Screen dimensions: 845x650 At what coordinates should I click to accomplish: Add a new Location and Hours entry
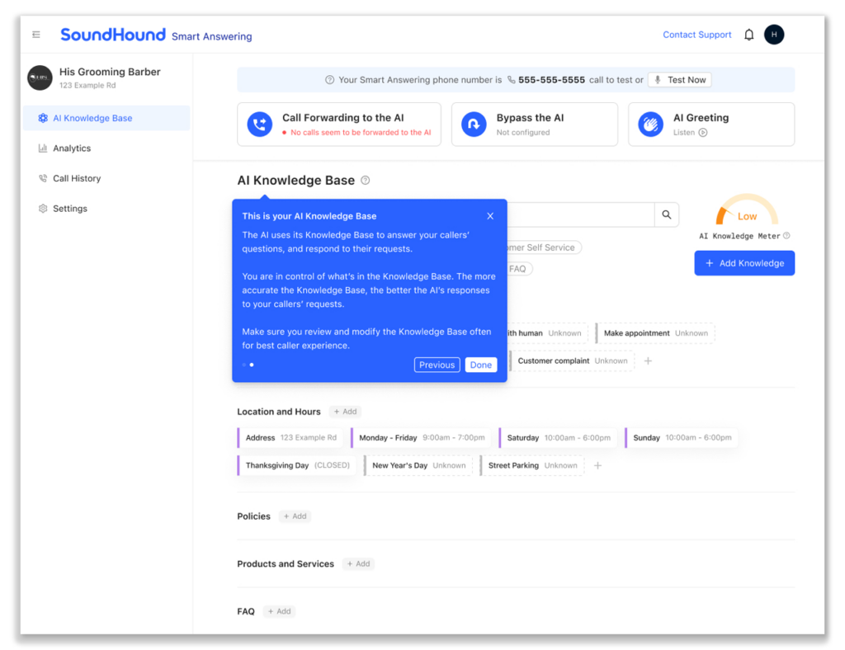click(x=345, y=412)
